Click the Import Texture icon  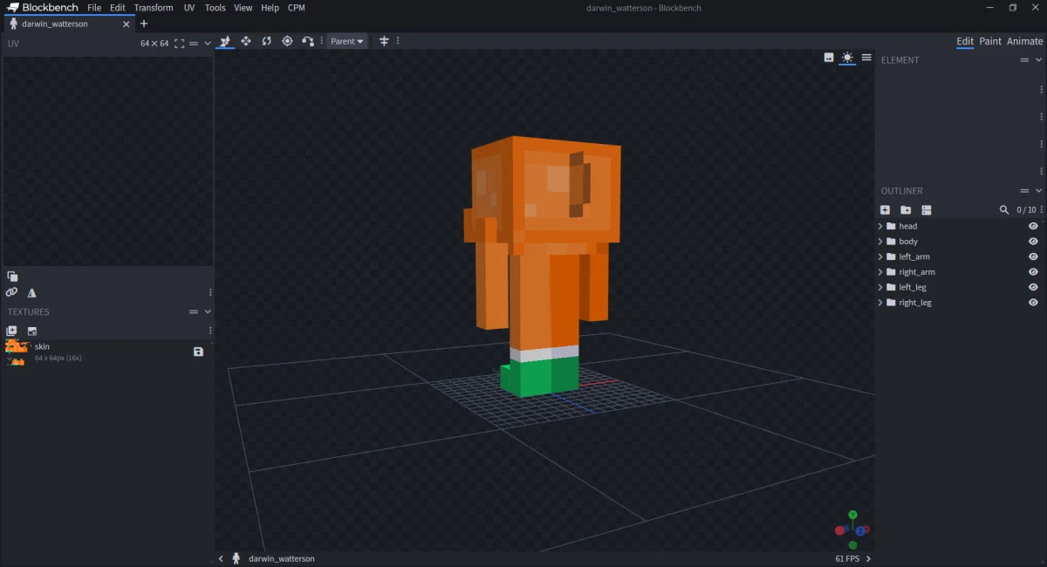pyautogui.click(x=32, y=331)
